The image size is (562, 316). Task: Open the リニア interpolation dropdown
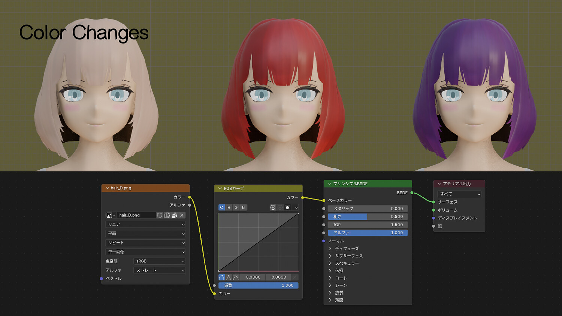click(146, 224)
